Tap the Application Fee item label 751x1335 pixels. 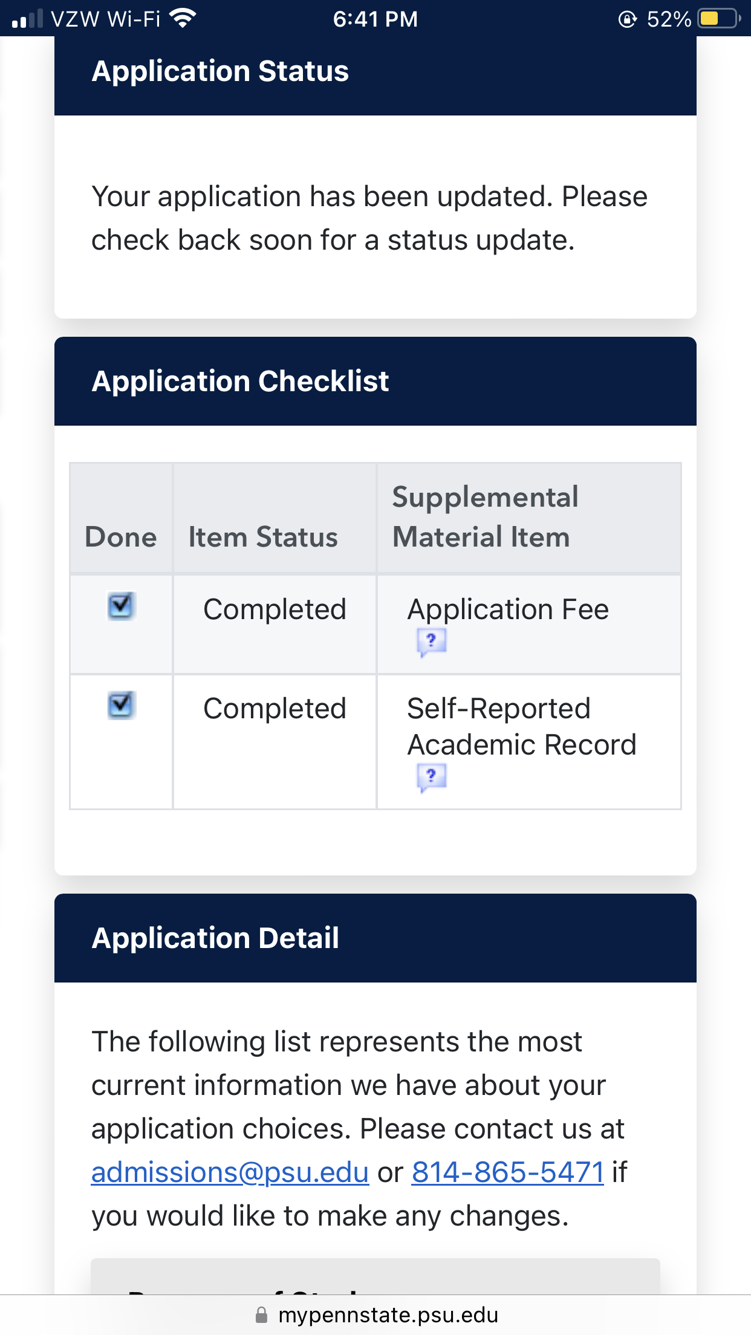click(x=508, y=609)
